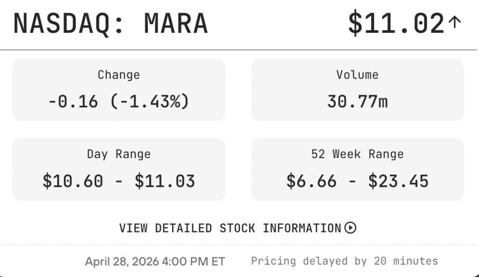Click the April 28, 2026 date
This screenshot has width=479, height=277.
tap(122, 261)
